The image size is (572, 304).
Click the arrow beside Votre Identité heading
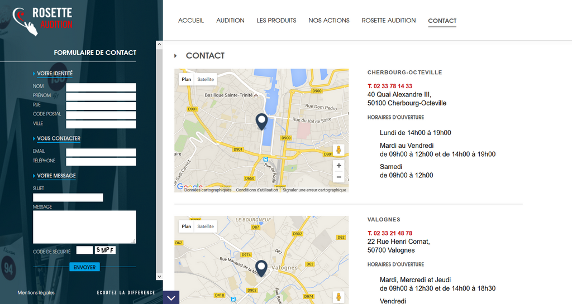(34, 74)
